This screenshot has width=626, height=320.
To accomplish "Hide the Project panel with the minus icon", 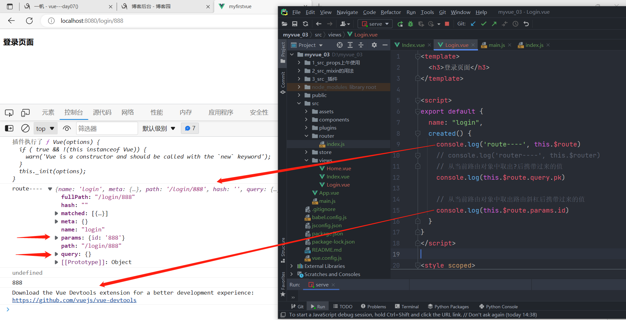I will pos(385,45).
